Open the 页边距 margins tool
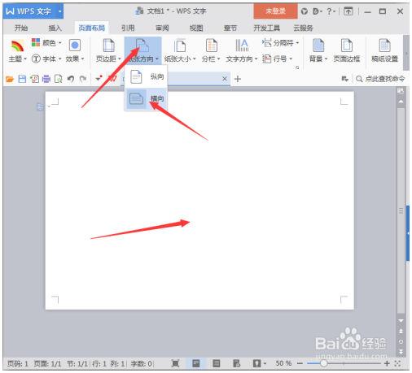Image resolution: width=412 pixels, height=373 pixels. coord(108,50)
